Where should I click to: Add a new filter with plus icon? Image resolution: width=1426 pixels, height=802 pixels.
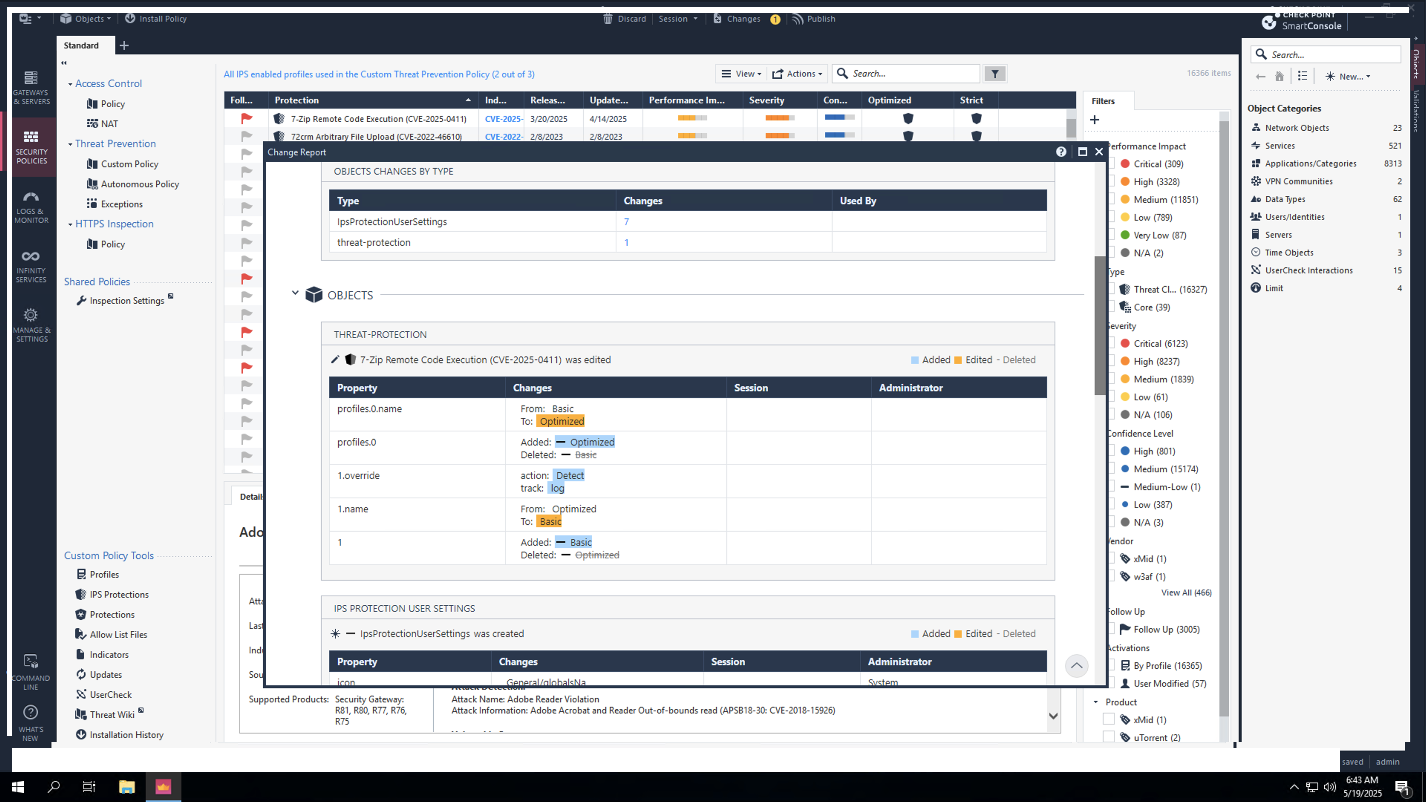1094,120
